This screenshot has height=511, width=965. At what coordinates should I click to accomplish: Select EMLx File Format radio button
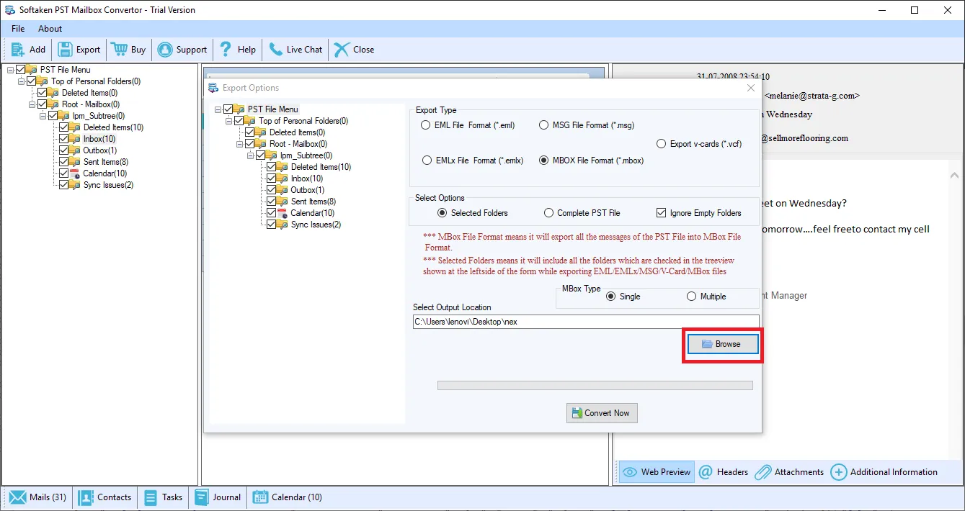coord(426,160)
